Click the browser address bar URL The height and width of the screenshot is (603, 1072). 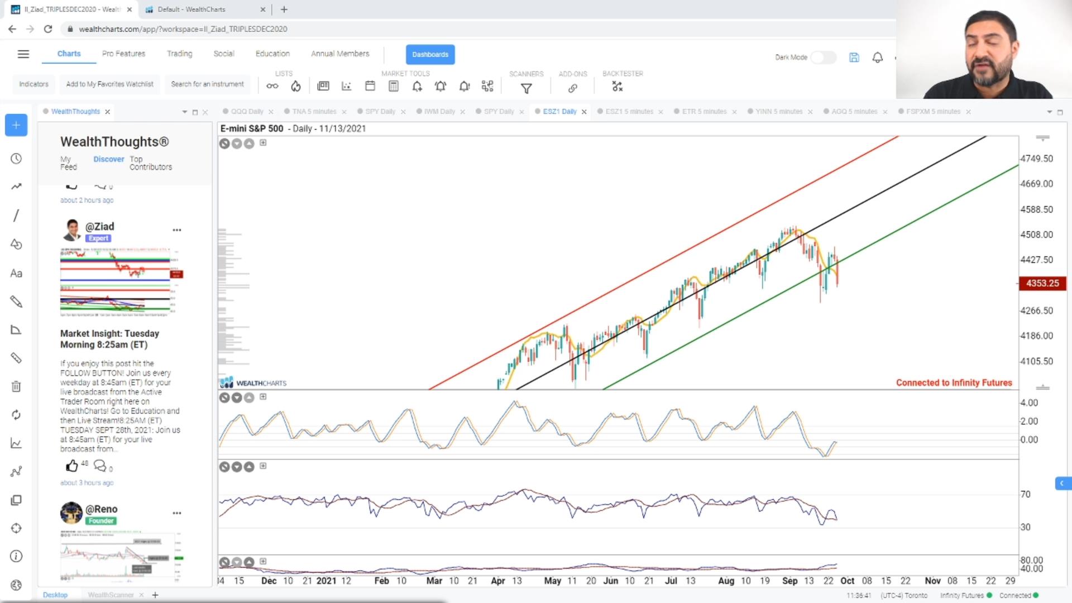tap(183, 29)
